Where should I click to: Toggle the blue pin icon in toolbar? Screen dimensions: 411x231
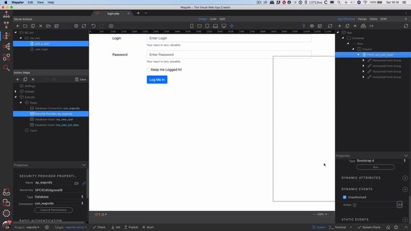[304, 26]
